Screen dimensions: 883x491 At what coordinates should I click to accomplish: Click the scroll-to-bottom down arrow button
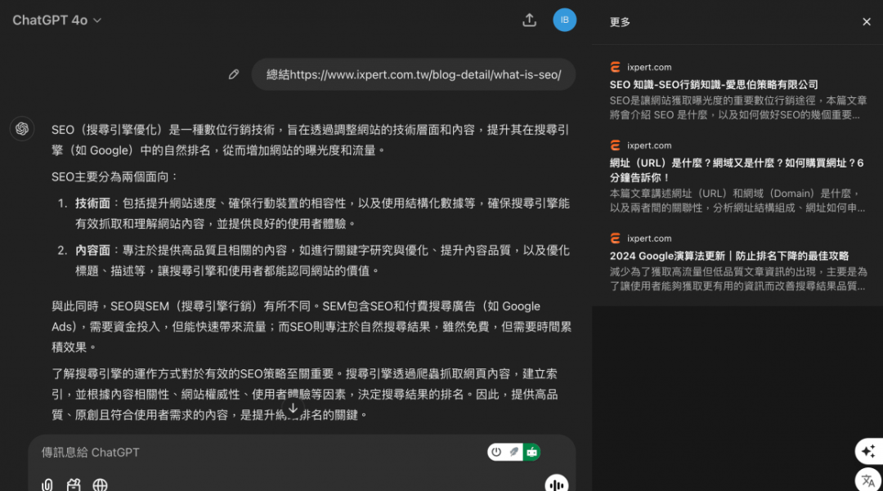tap(293, 408)
